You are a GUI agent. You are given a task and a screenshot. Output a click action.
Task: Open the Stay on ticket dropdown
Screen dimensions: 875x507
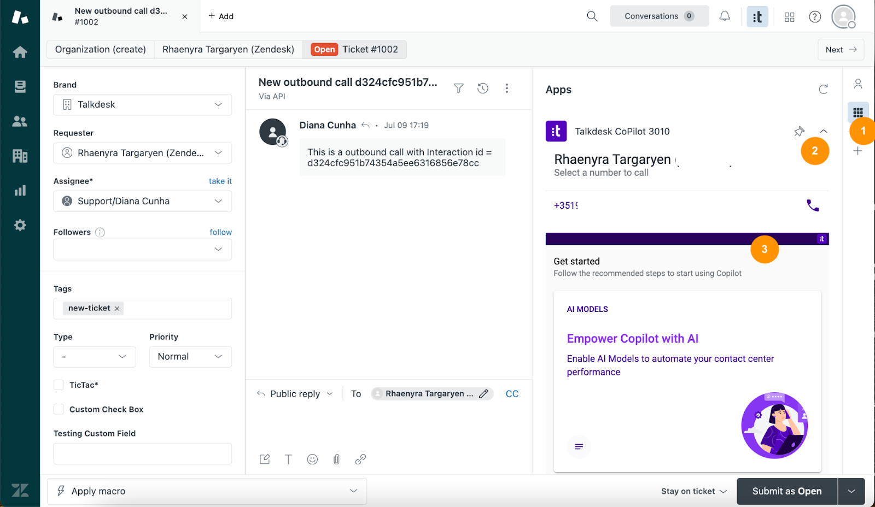(693, 491)
